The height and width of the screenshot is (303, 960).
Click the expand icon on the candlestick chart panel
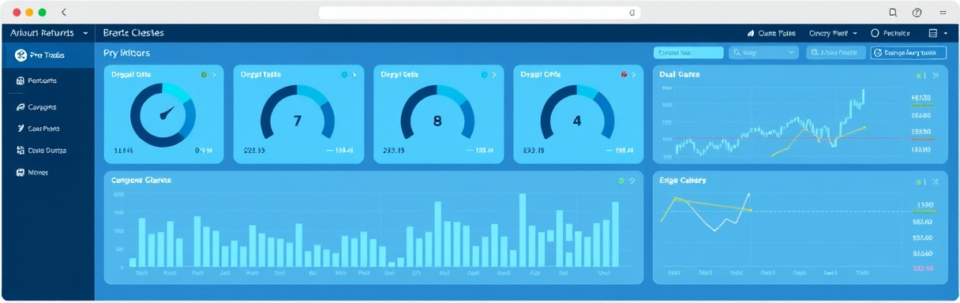[x=935, y=76]
